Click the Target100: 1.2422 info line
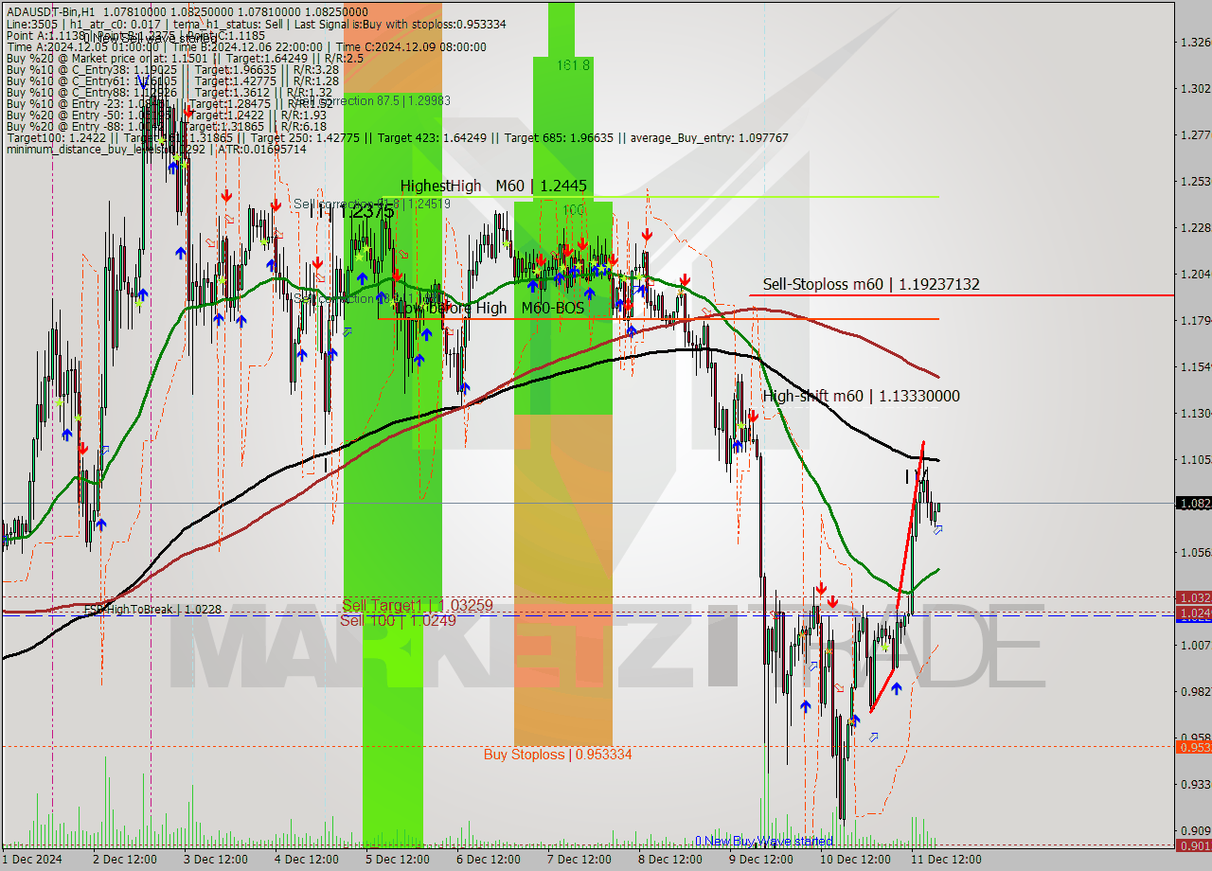Screen dimensions: 1212x871 pos(397,138)
